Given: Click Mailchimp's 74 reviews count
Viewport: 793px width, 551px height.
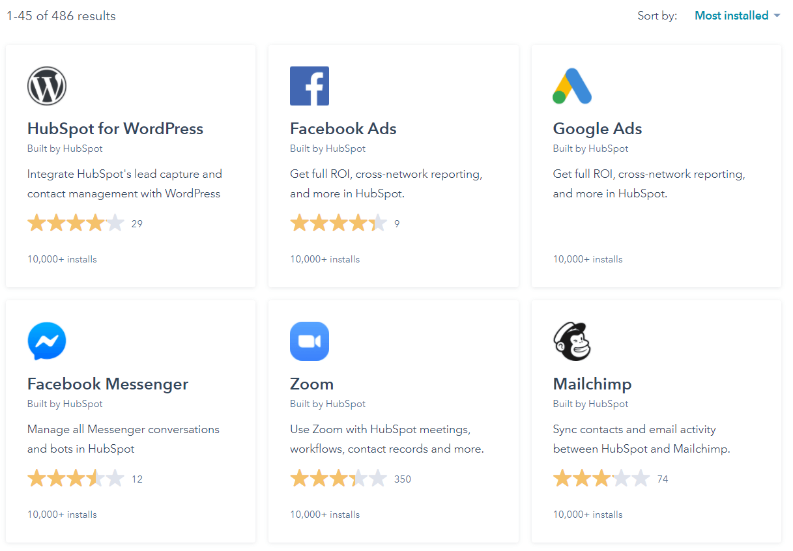Looking at the screenshot, I should click(663, 479).
